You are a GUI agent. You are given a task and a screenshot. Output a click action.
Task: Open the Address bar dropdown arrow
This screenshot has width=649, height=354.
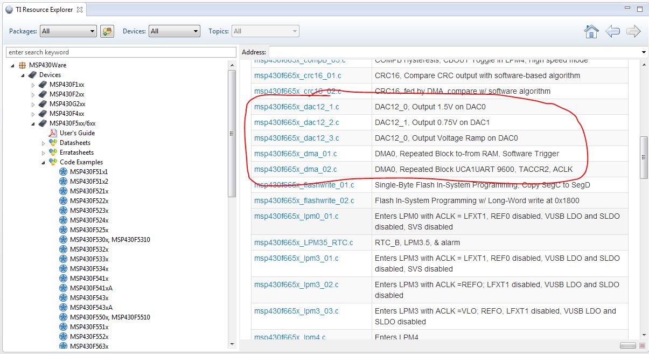point(644,52)
